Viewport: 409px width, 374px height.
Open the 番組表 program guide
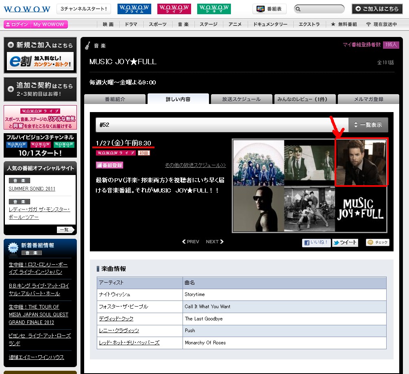[270, 9]
